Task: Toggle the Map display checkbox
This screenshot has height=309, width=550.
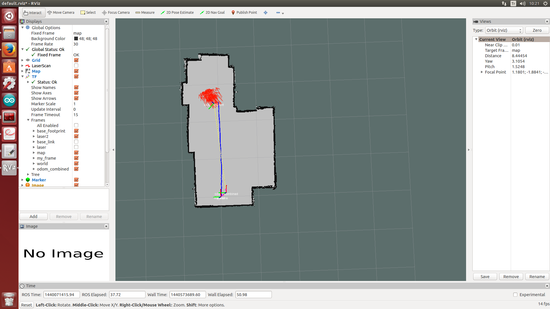Action: pyautogui.click(x=76, y=71)
